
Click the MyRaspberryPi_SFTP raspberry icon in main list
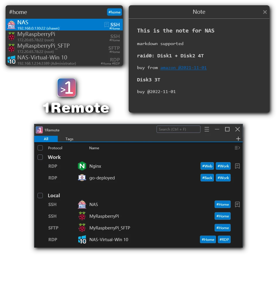(82, 228)
